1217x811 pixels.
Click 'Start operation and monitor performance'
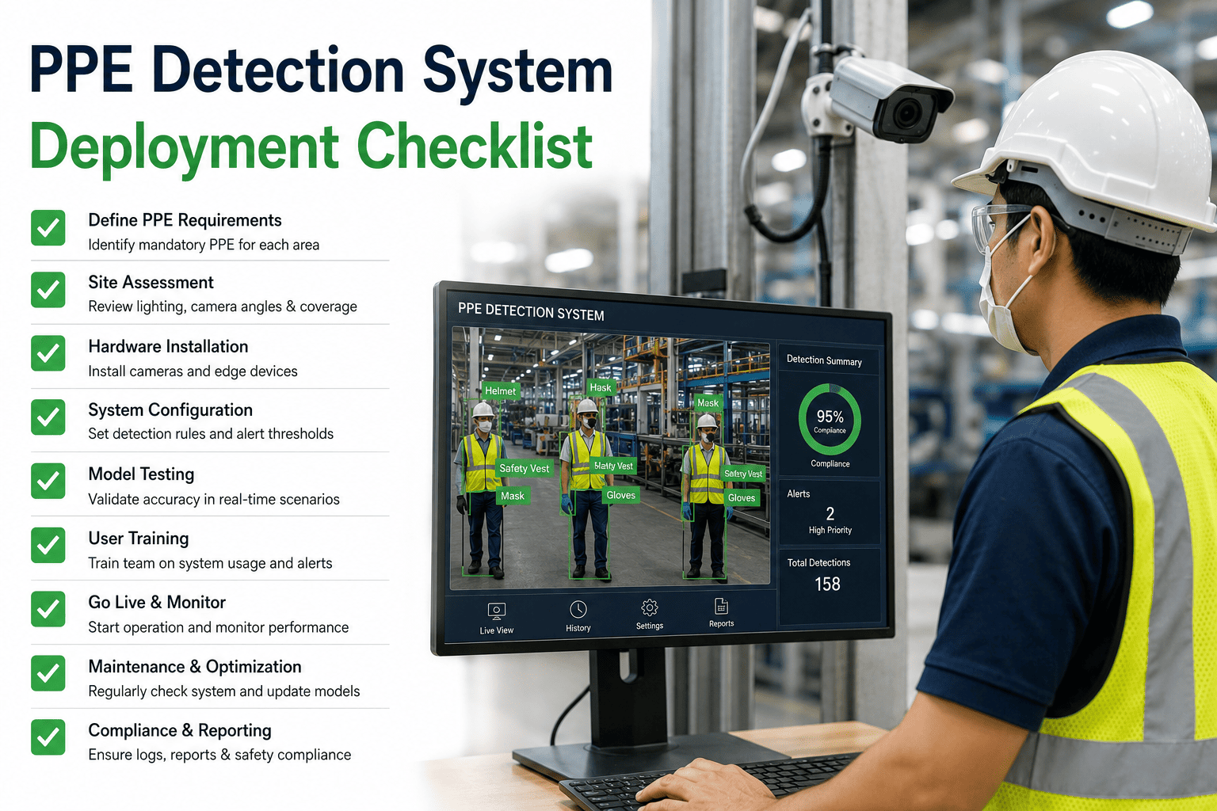coord(219,627)
